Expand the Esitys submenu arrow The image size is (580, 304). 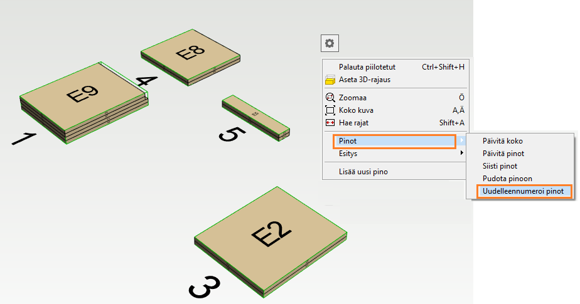(x=461, y=153)
